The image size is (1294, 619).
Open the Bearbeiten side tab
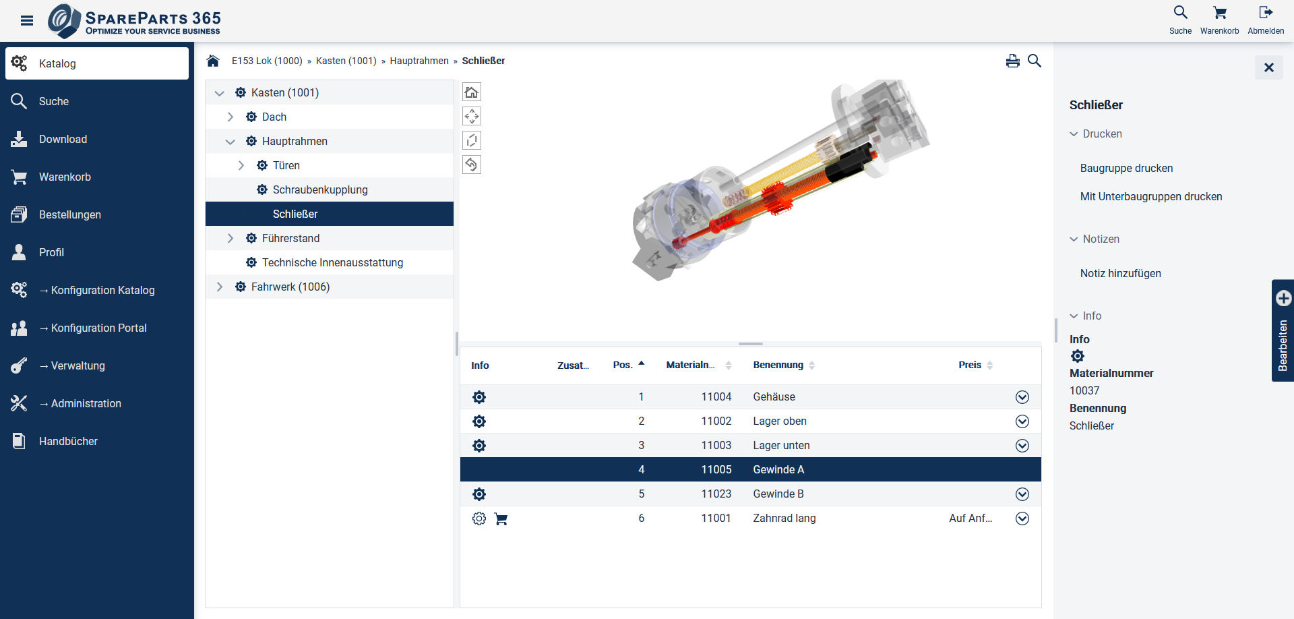1283,330
